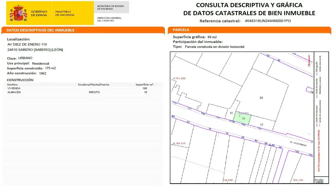Click 'Parcela construida sin división horizontal' text
Viewport: 332px width, 186px height.
point(214,47)
